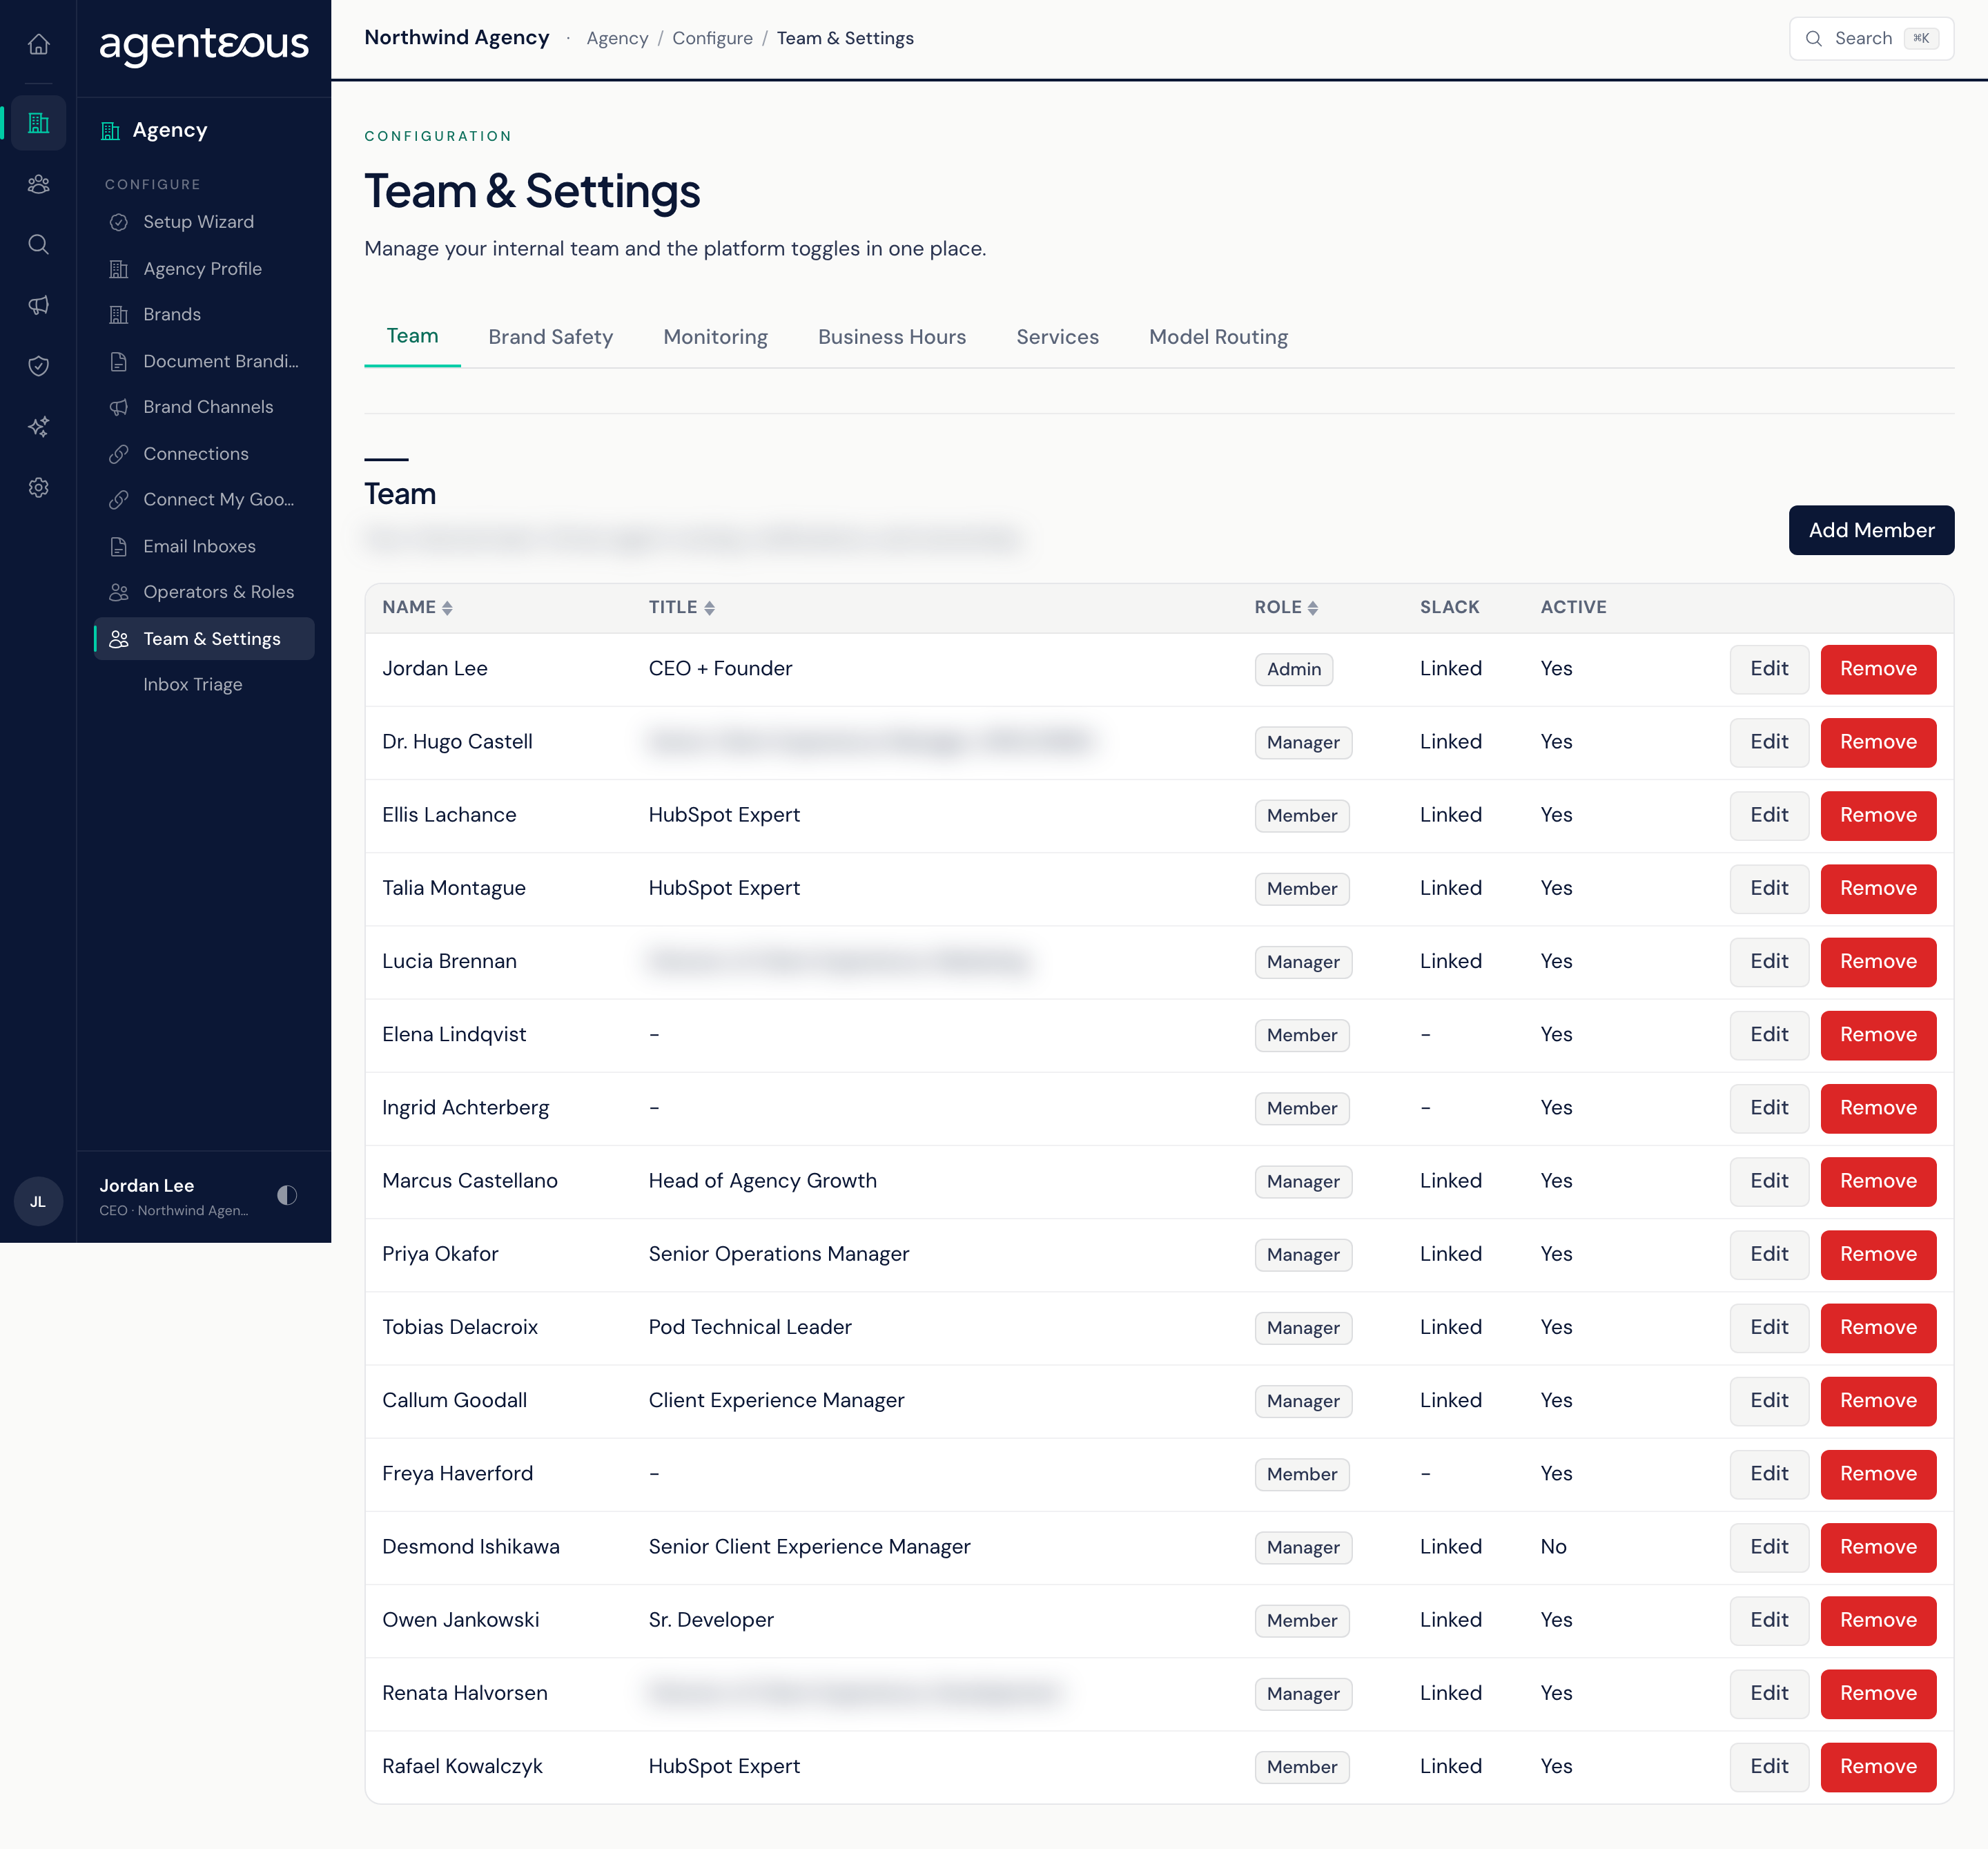Edit Priya Okafor's entry
The width and height of the screenshot is (1988, 1849).
(x=1769, y=1254)
